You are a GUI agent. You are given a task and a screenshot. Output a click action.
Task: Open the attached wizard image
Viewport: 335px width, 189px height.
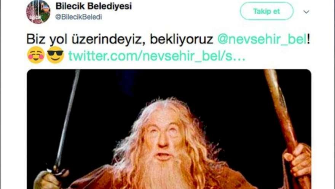(x=169, y=129)
